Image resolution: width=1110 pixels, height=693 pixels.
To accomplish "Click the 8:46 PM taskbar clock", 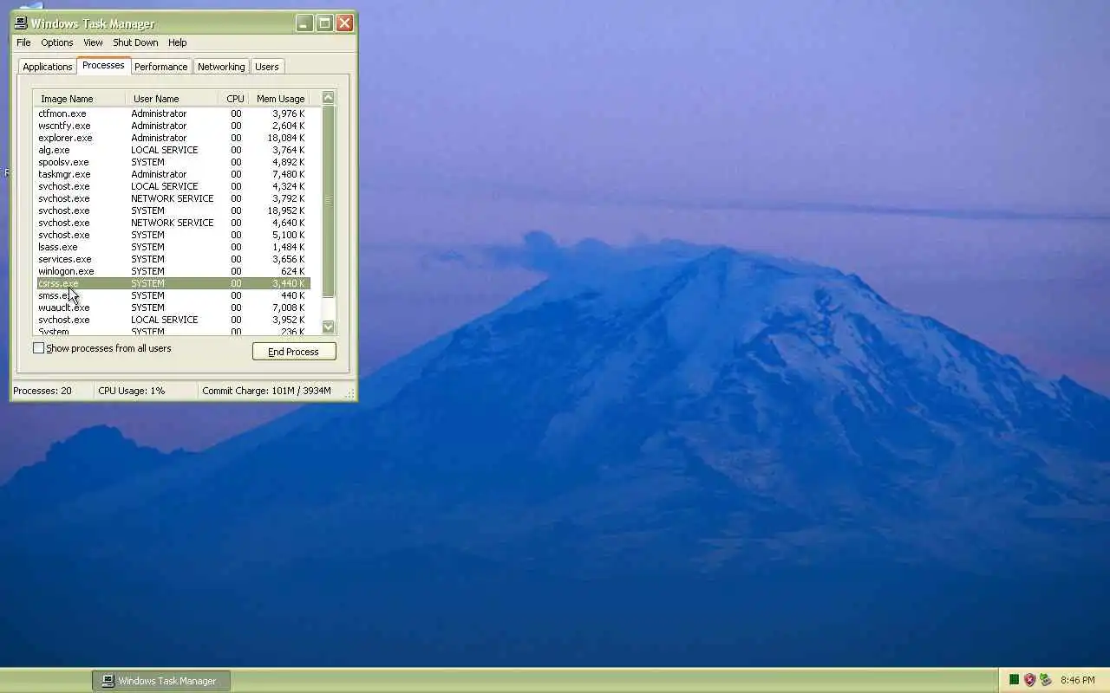I will click(x=1078, y=681).
